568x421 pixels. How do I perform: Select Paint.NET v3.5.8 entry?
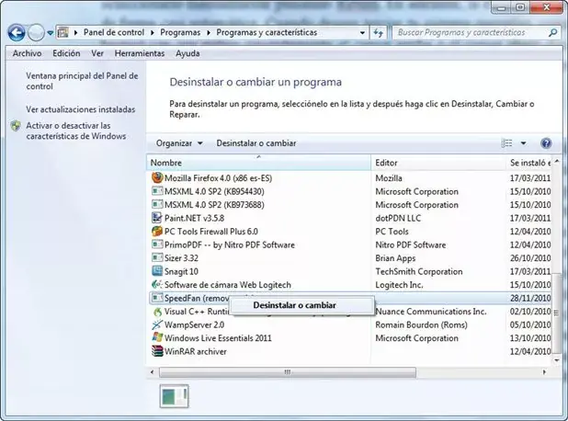(194, 218)
